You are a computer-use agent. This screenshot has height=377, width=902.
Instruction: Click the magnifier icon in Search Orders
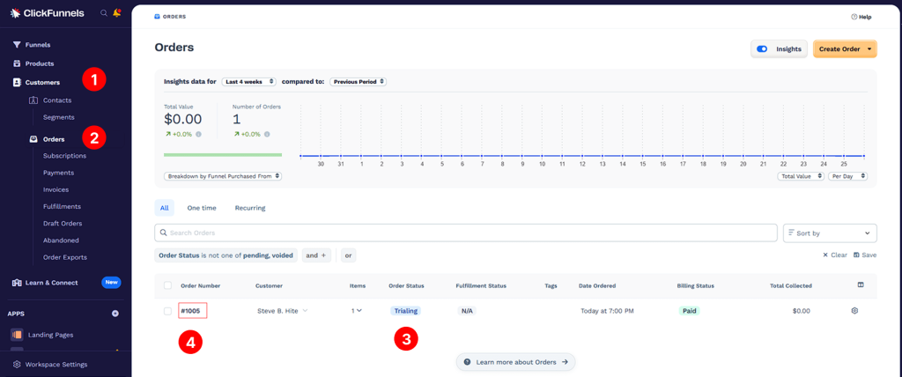point(163,233)
